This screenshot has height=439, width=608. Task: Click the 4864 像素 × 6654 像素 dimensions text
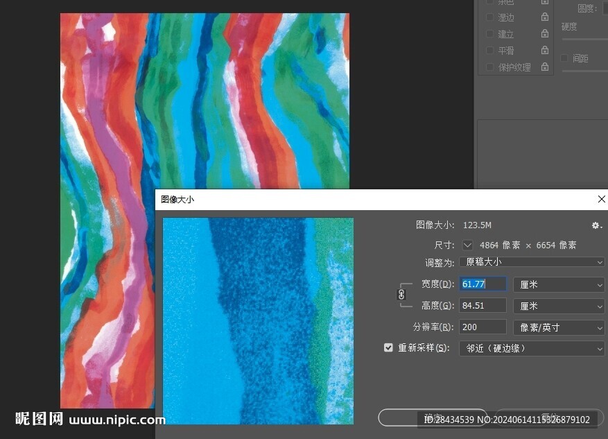tap(528, 245)
